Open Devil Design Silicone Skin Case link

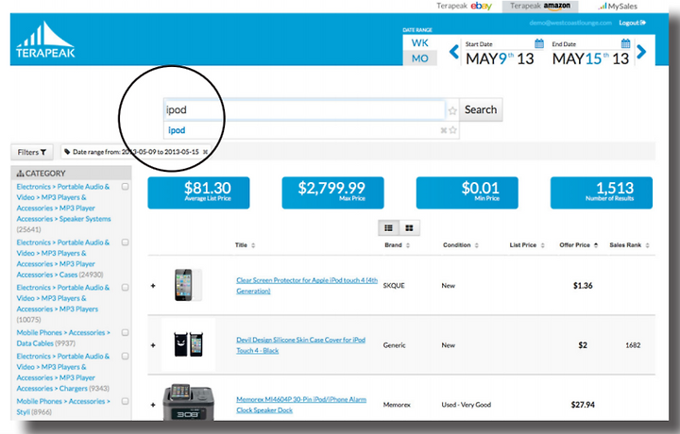click(x=300, y=345)
